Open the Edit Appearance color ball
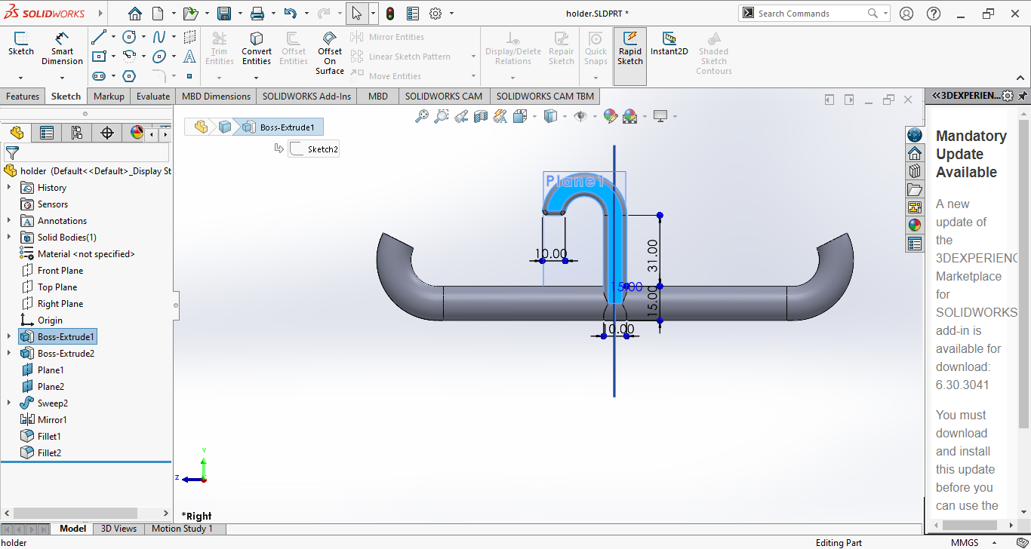 point(610,116)
